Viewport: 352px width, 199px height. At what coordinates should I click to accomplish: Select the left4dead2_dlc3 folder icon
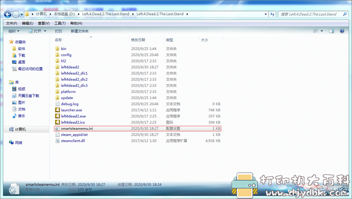(x=57, y=85)
